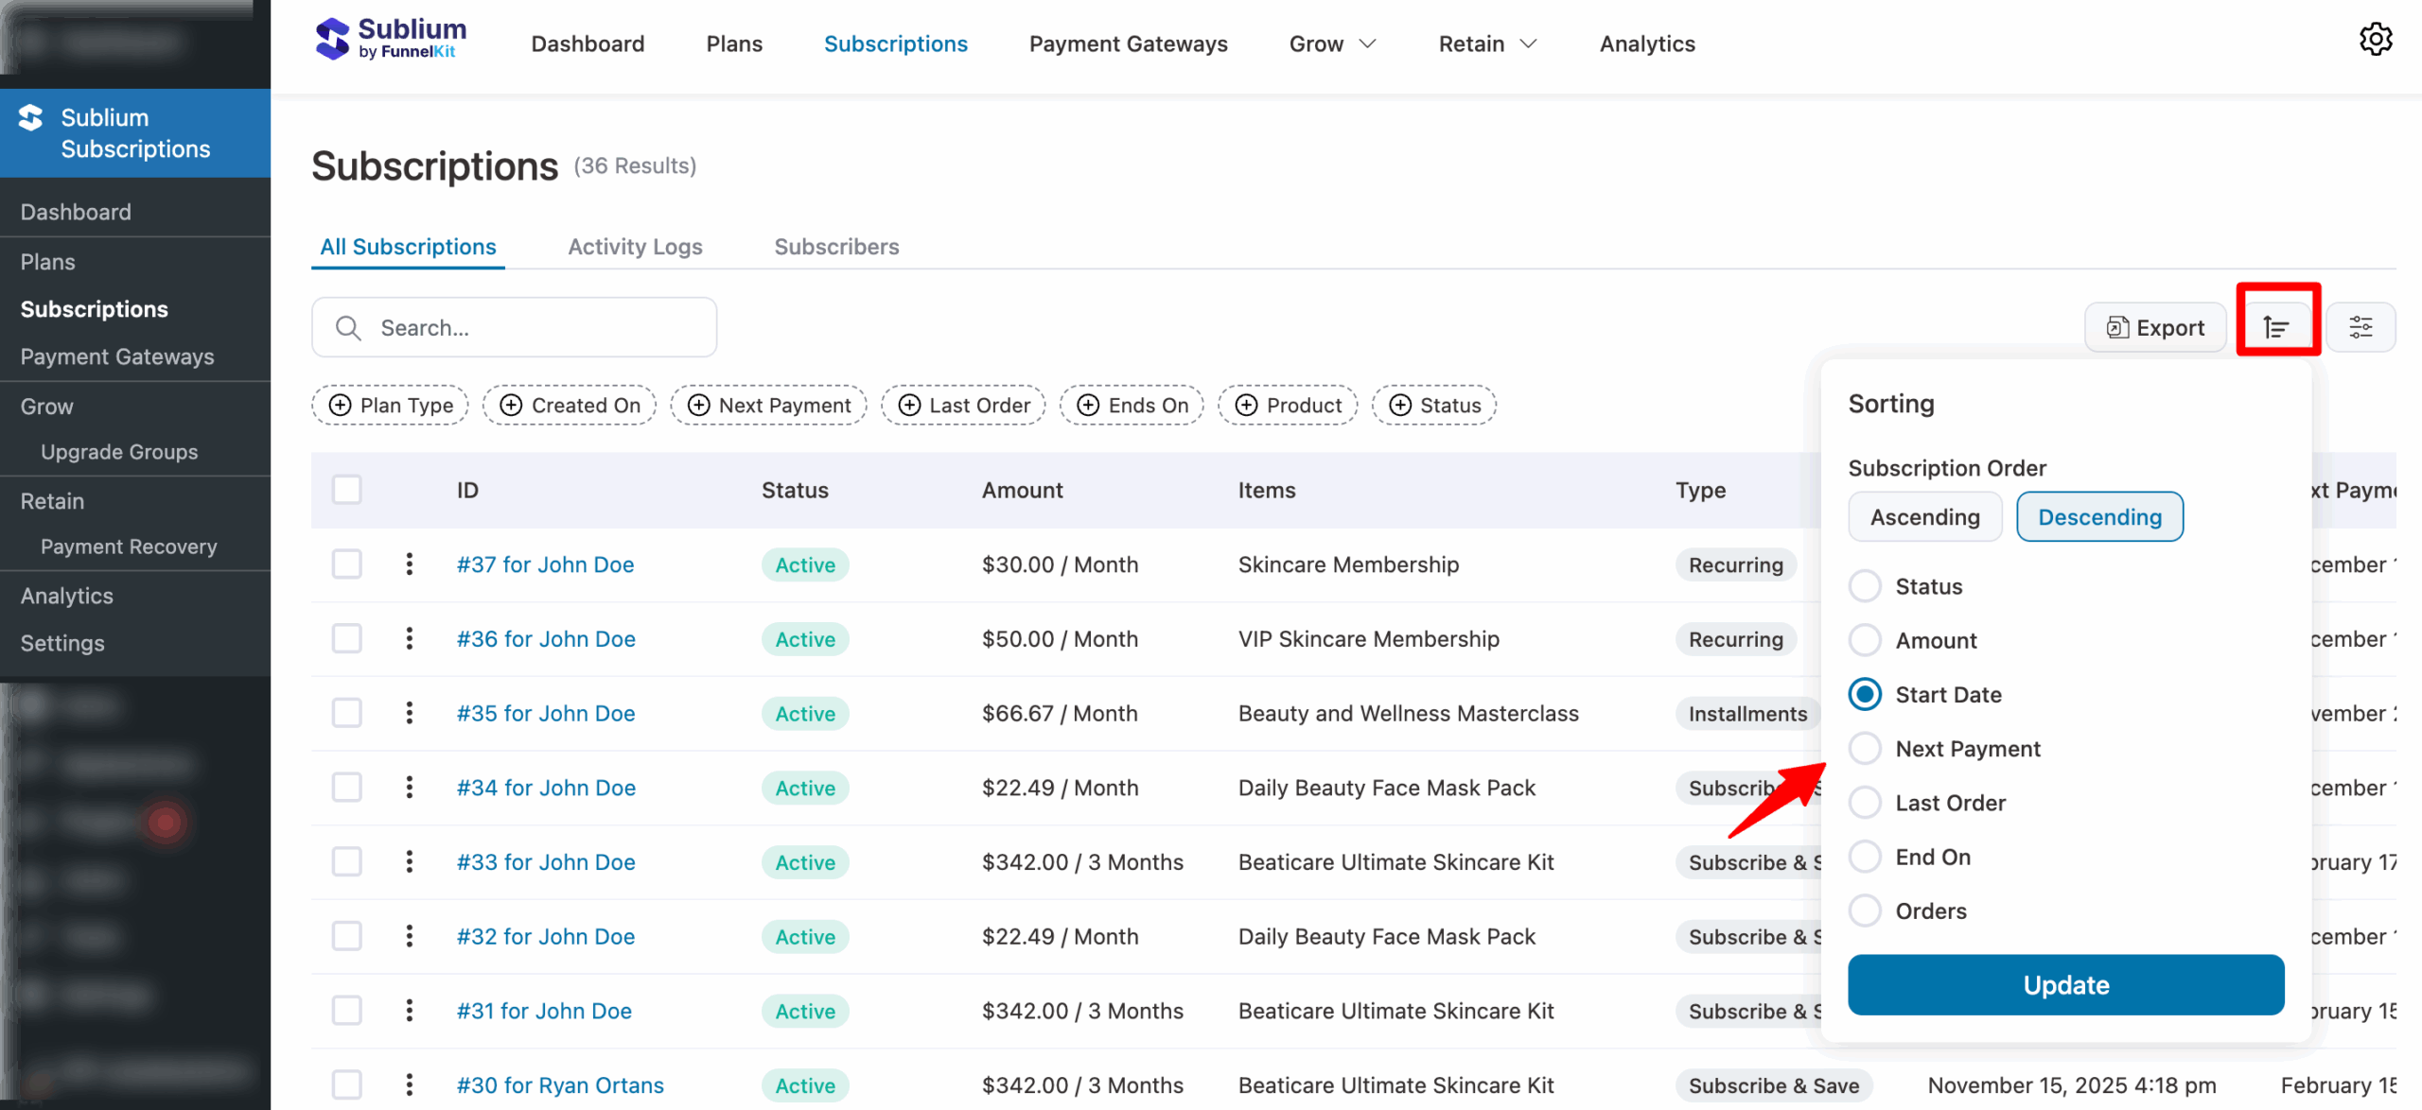The width and height of the screenshot is (2422, 1110).
Task: Open subscription #30 for Ryan Ortans
Action: tap(559, 1084)
